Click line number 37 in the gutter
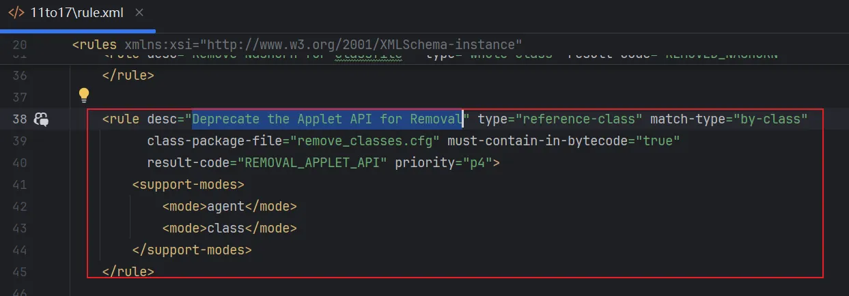The height and width of the screenshot is (296, 849). pyautogui.click(x=20, y=97)
